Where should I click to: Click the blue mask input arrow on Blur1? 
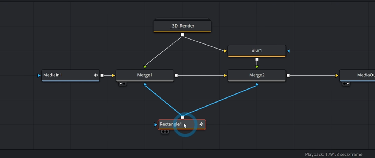pos(288,51)
